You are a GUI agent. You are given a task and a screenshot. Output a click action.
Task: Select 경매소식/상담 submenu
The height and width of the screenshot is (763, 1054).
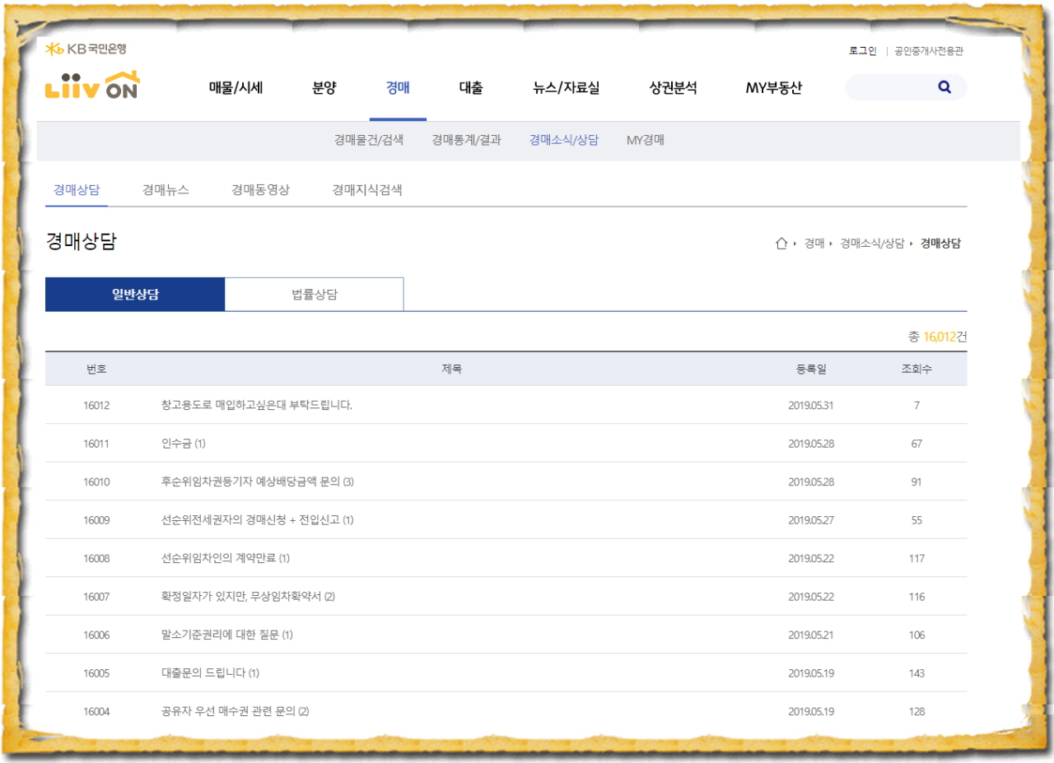coord(564,140)
